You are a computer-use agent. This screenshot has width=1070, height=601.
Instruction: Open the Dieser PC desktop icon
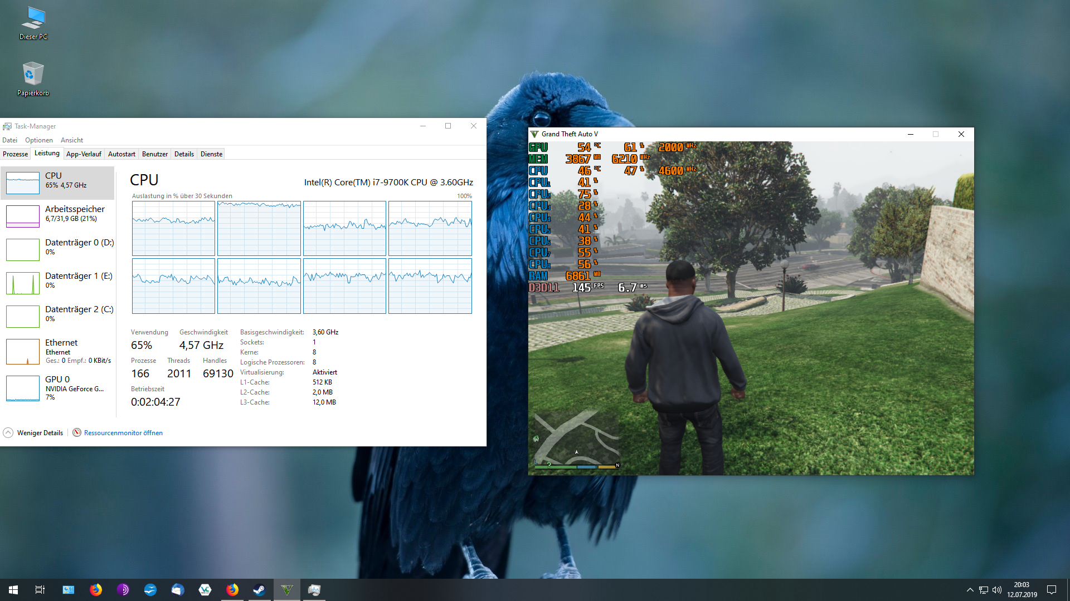point(33,23)
